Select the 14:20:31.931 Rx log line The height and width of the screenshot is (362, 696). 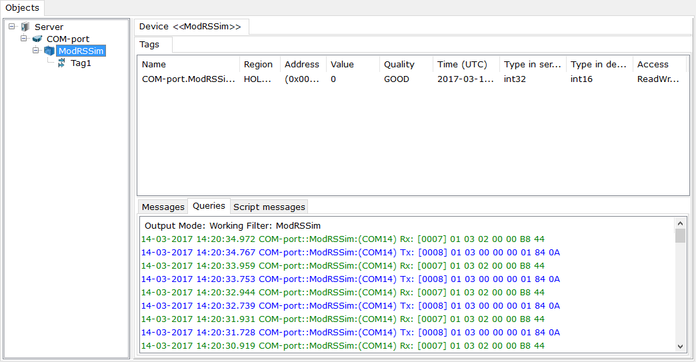click(343, 319)
